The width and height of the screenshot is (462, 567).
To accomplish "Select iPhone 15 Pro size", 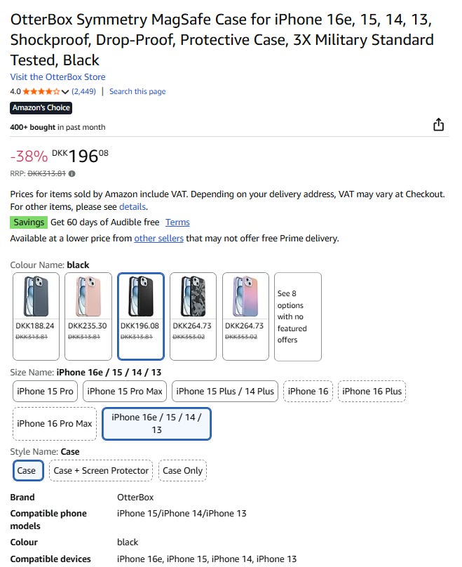I will 46,391.
